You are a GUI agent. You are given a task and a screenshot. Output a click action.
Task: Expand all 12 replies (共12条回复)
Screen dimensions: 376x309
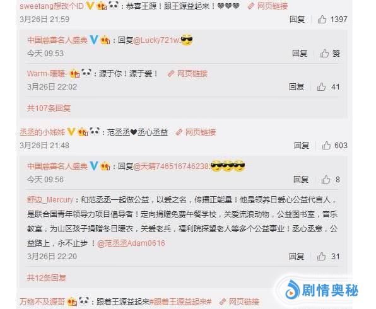[x=47, y=278]
